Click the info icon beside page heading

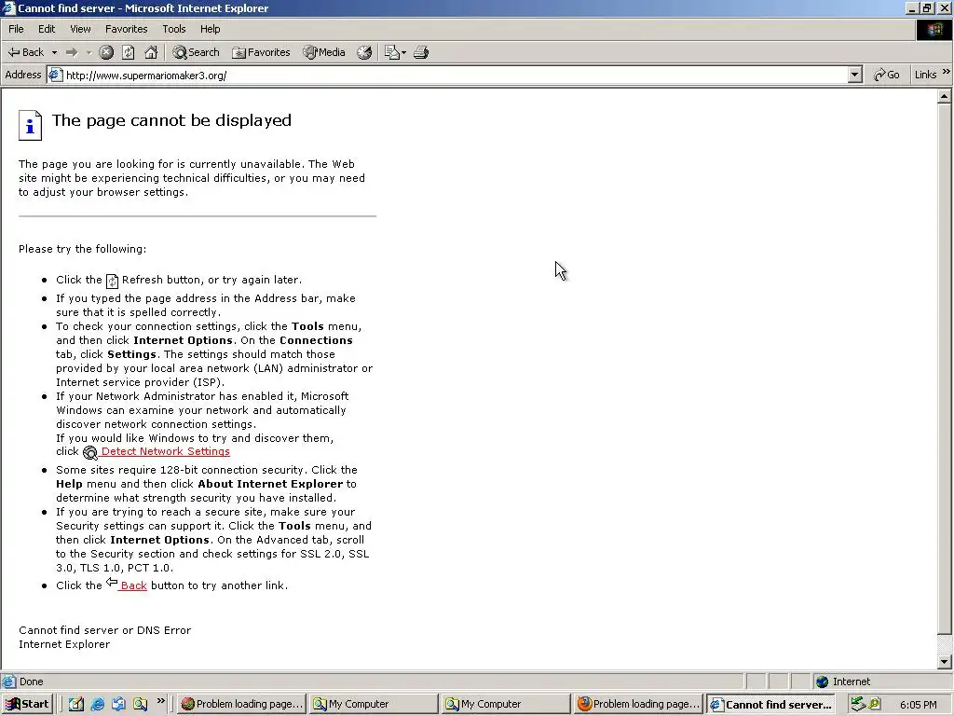30,126
